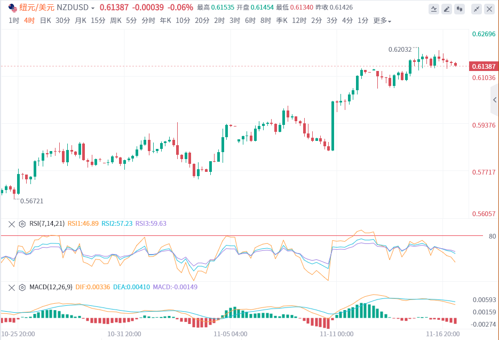499x340 pixels.
Task: Switch to the 1时 timeframe
Action: [14, 21]
